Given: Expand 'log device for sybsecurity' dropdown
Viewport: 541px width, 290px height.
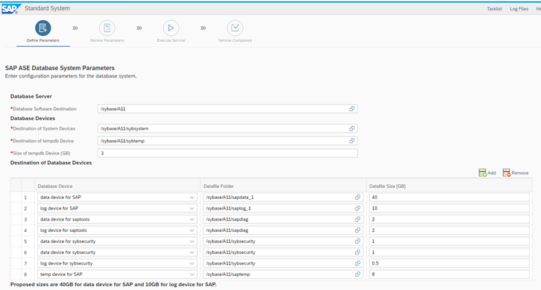Looking at the screenshot, I should pyautogui.click(x=192, y=263).
